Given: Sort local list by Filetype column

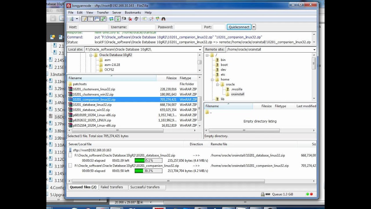Looking at the screenshot, I should coord(188,78).
